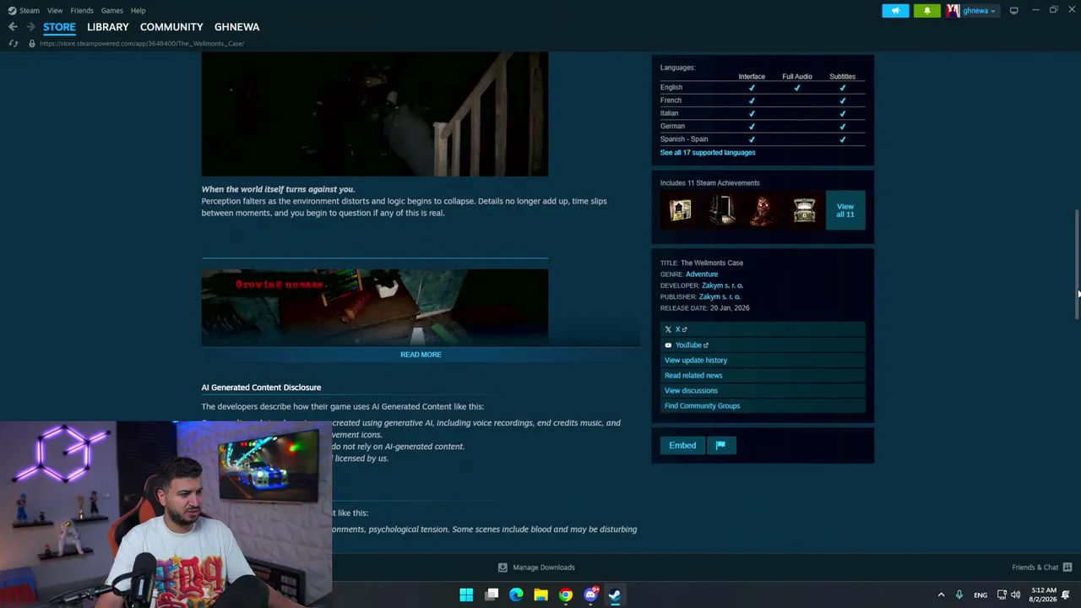The width and height of the screenshot is (1081, 608).
Task: Expand the ghnewa account dropdown
Action: click(x=979, y=10)
